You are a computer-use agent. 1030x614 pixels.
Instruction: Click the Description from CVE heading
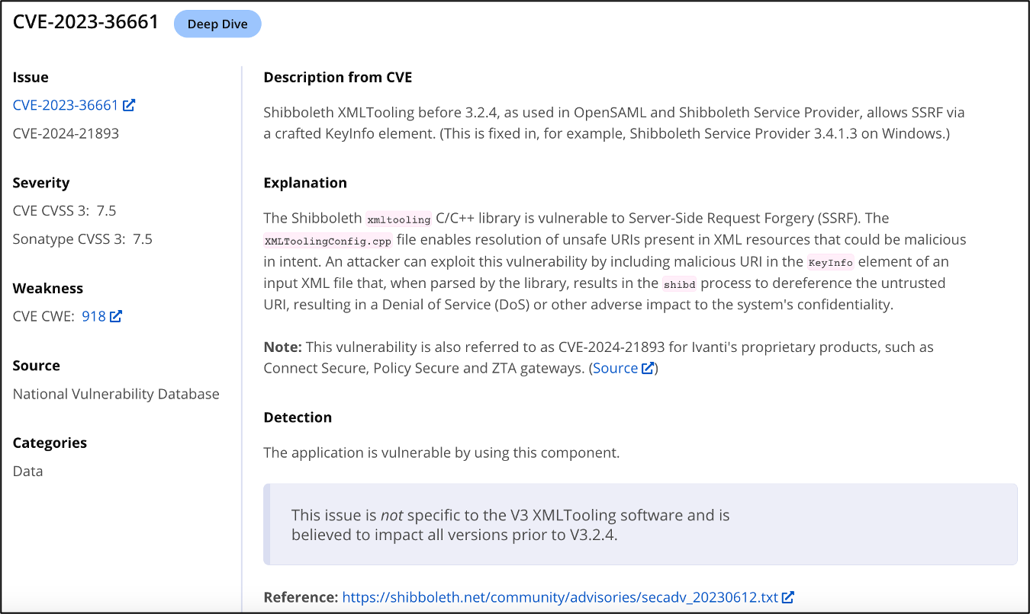pos(338,77)
